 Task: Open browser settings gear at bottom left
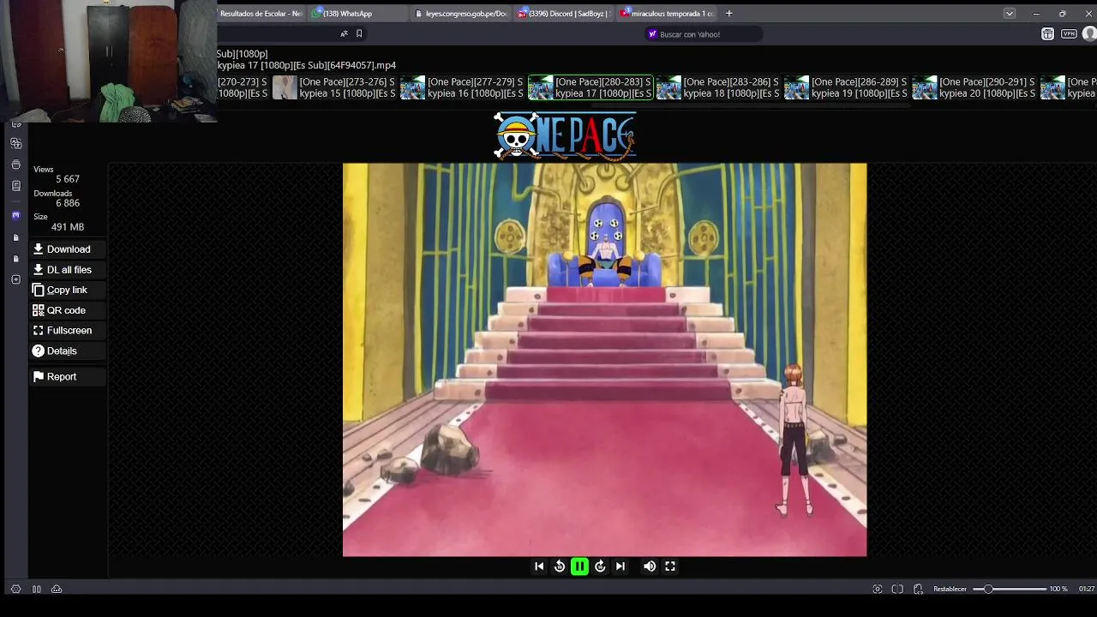tap(15, 590)
